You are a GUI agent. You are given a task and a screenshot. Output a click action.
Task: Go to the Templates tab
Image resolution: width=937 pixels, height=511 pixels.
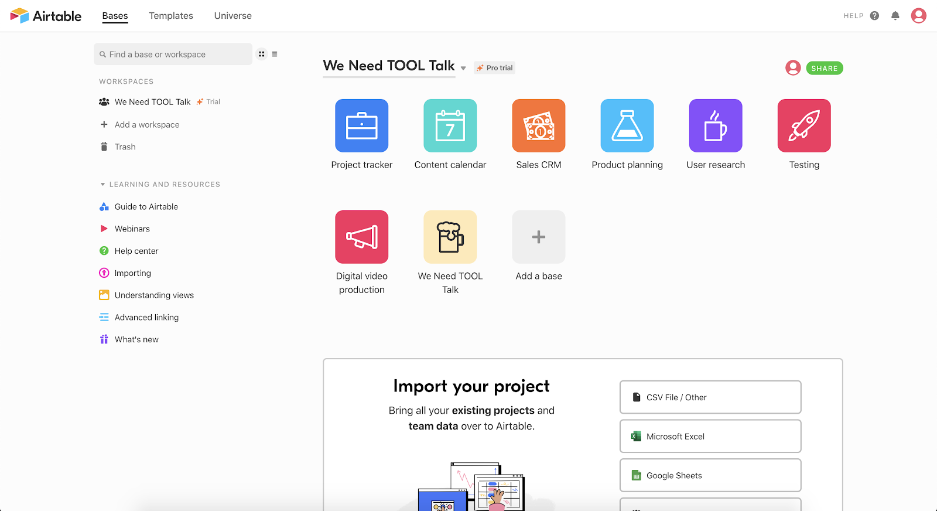pos(171,16)
